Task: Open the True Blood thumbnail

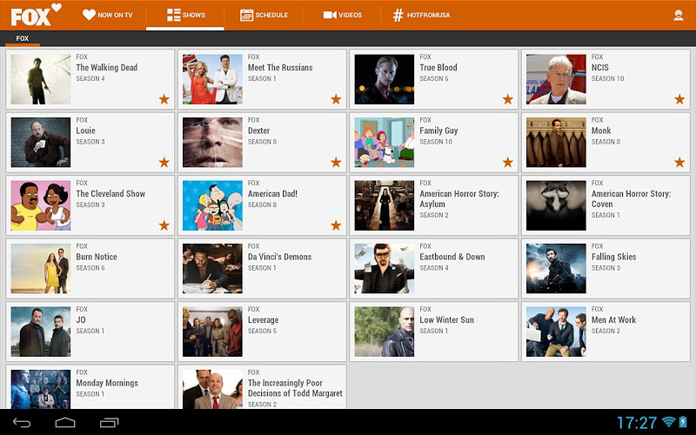Action: tap(385, 79)
